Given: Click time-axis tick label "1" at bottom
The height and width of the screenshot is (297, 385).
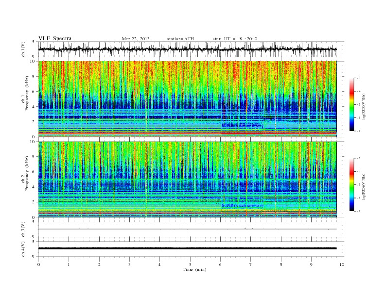Looking at the screenshot, I should point(69,264).
